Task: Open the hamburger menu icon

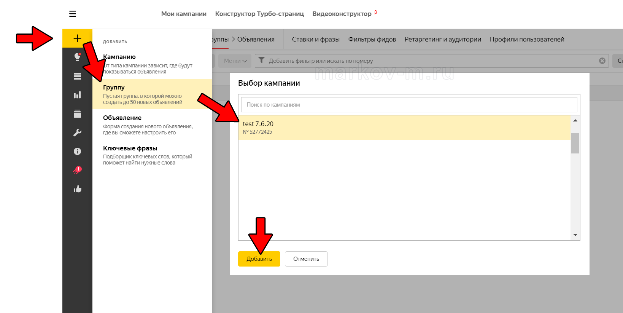Action: tap(73, 14)
